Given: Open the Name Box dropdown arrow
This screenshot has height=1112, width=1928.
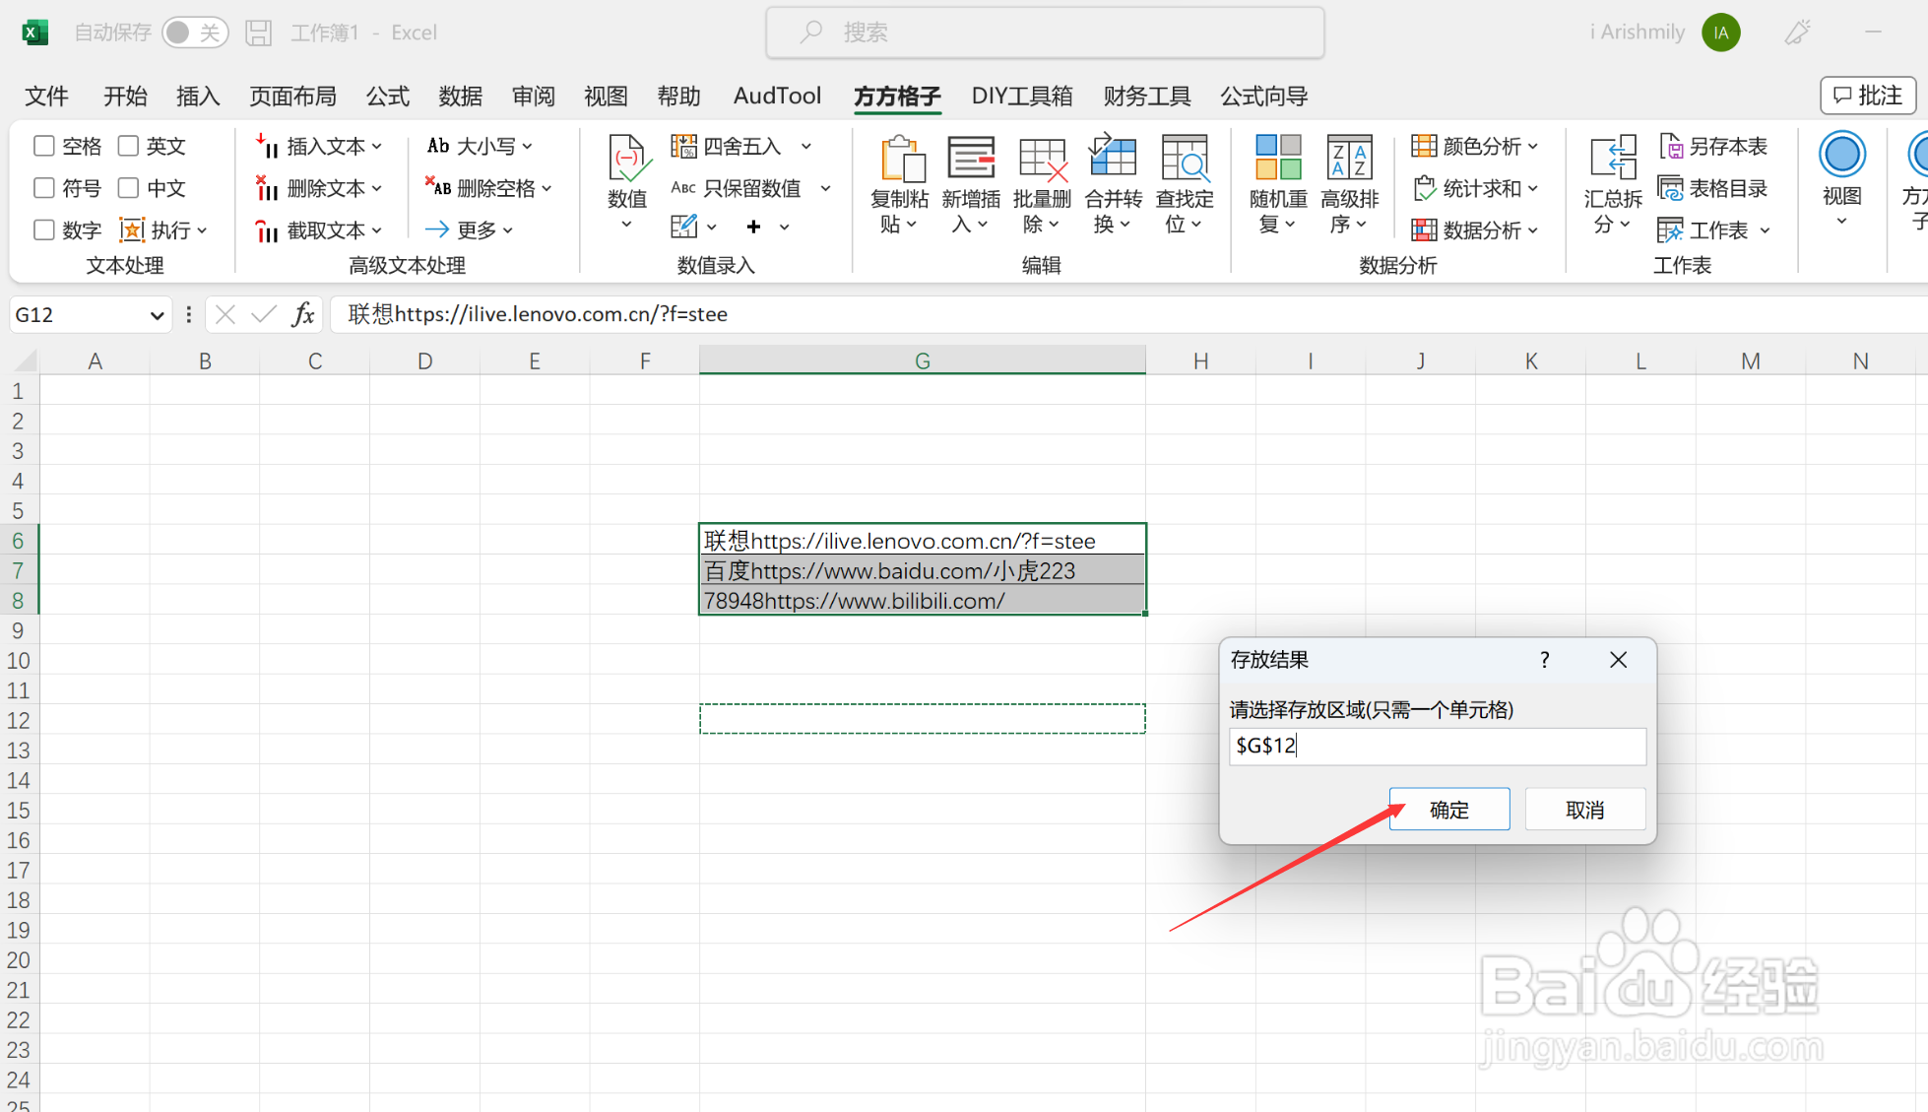Looking at the screenshot, I should (x=157, y=315).
